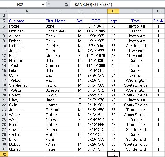Viewport: 165px width, 157px height.
Task: Select cell E32 showing 18
Action: pos(113,154)
